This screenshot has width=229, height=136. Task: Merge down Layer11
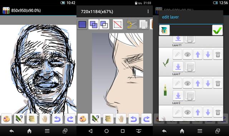pos(178,39)
